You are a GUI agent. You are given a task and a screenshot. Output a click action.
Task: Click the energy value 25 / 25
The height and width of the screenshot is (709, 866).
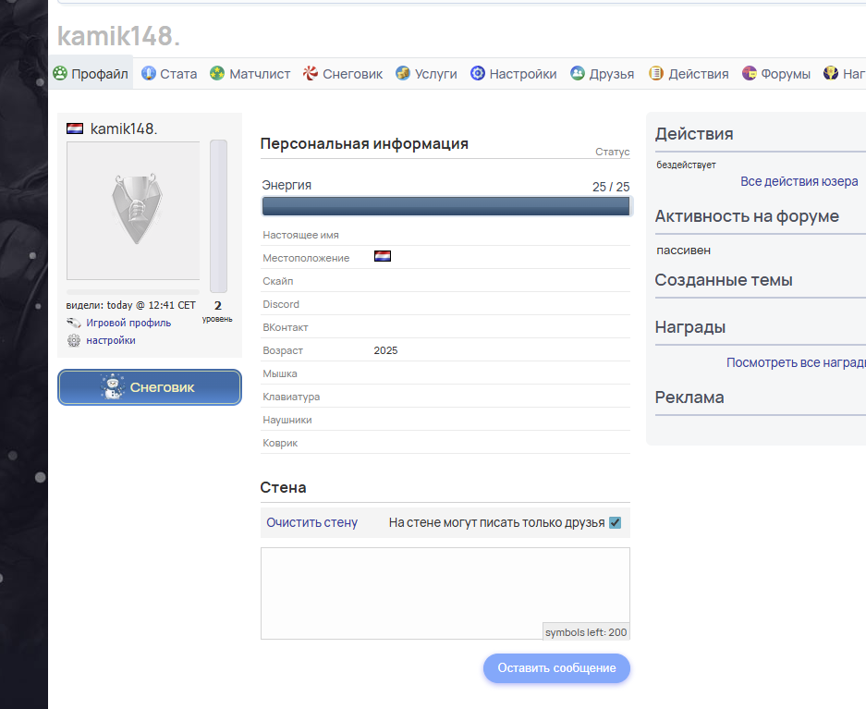pyautogui.click(x=611, y=188)
